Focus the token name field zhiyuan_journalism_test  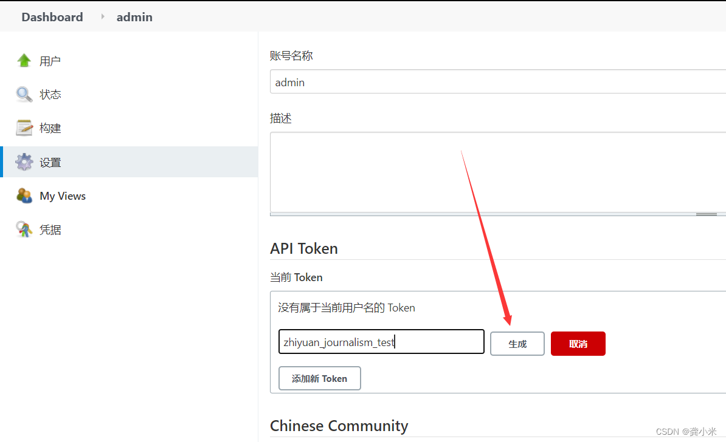[x=381, y=342]
